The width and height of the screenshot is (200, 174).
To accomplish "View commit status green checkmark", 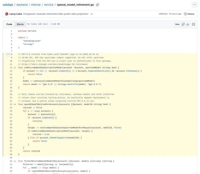I will point(92,14).
